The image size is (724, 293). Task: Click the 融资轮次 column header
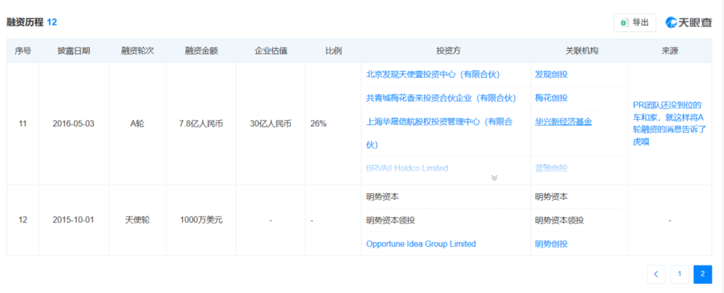[137, 51]
